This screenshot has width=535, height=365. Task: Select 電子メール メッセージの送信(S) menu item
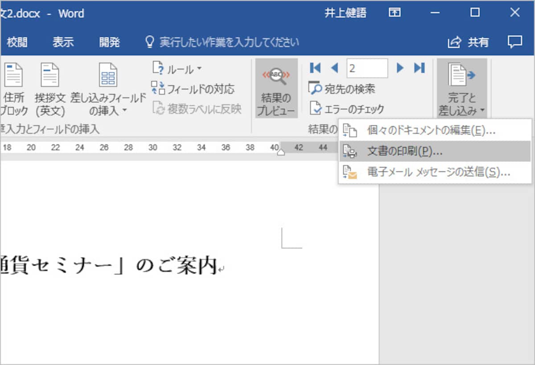435,172
